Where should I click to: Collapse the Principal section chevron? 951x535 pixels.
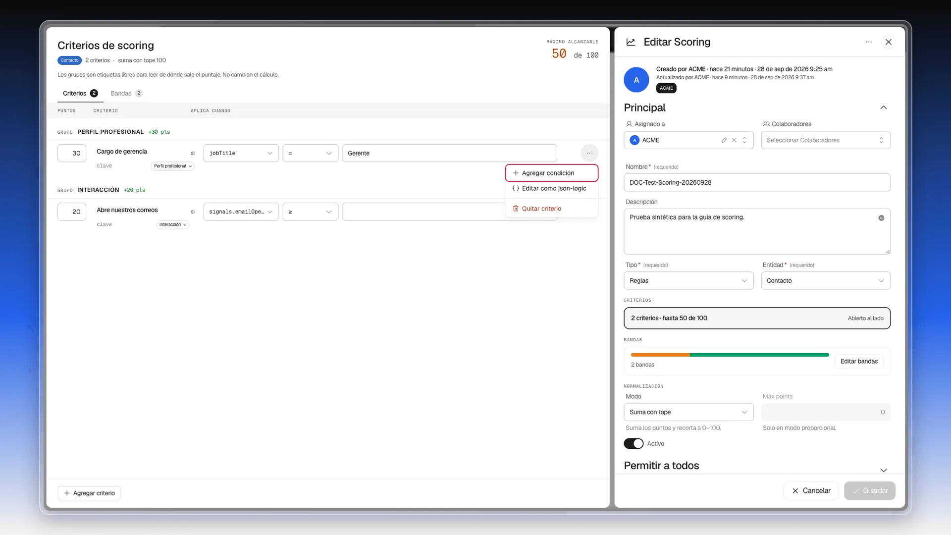[883, 107]
